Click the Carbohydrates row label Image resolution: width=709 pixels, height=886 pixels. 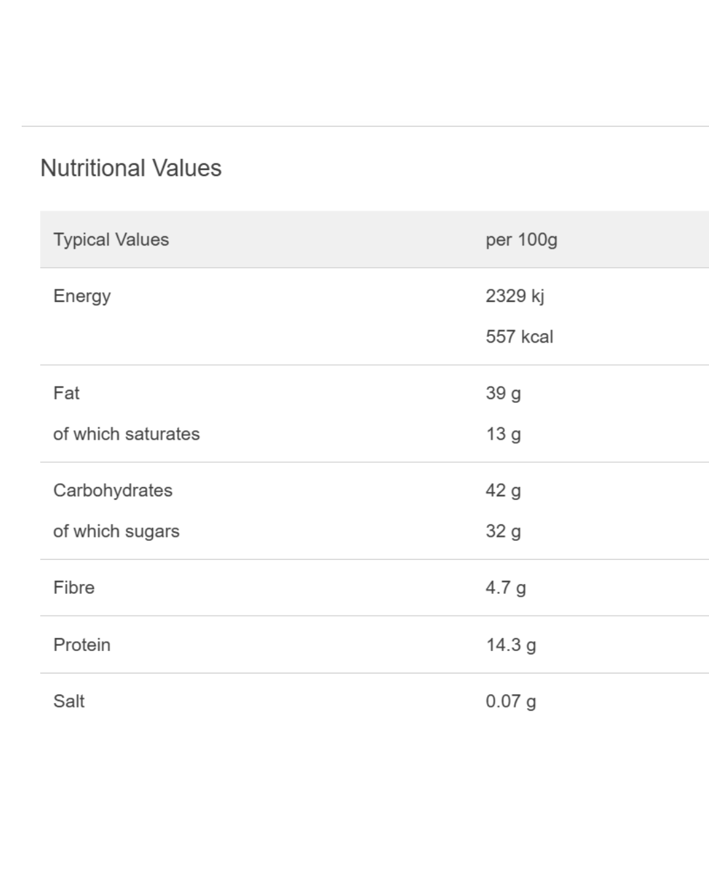pos(113,490)
